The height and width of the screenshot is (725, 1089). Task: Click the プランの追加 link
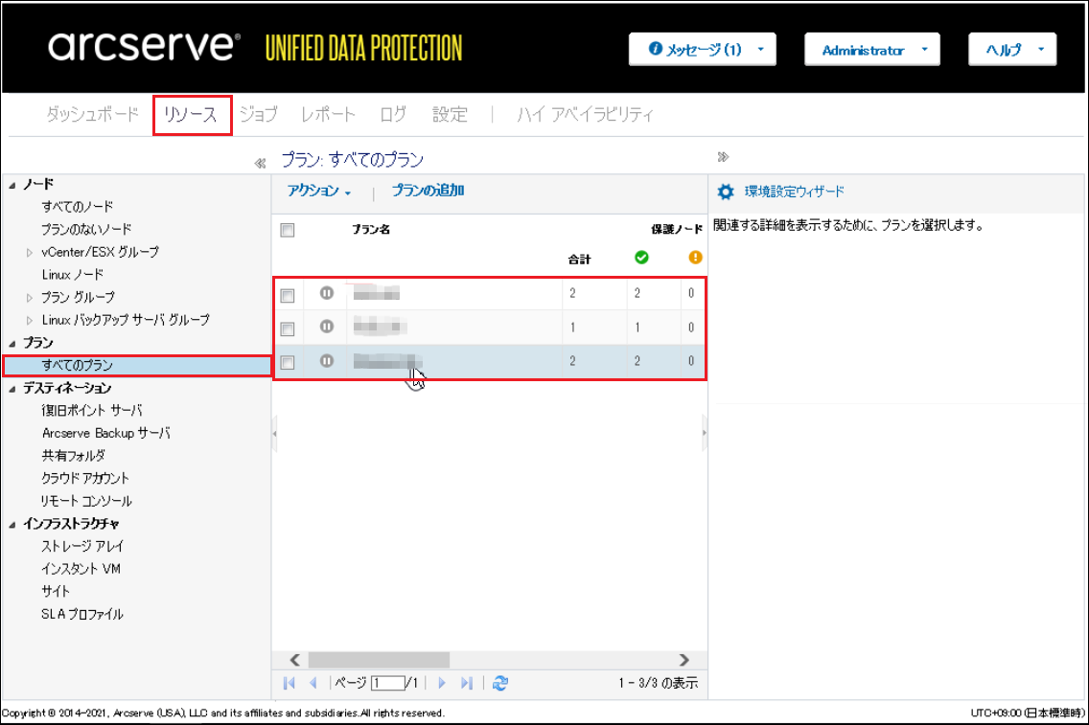pos(428,190)
